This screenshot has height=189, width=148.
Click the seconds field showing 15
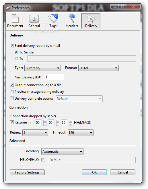coord(64,123)
